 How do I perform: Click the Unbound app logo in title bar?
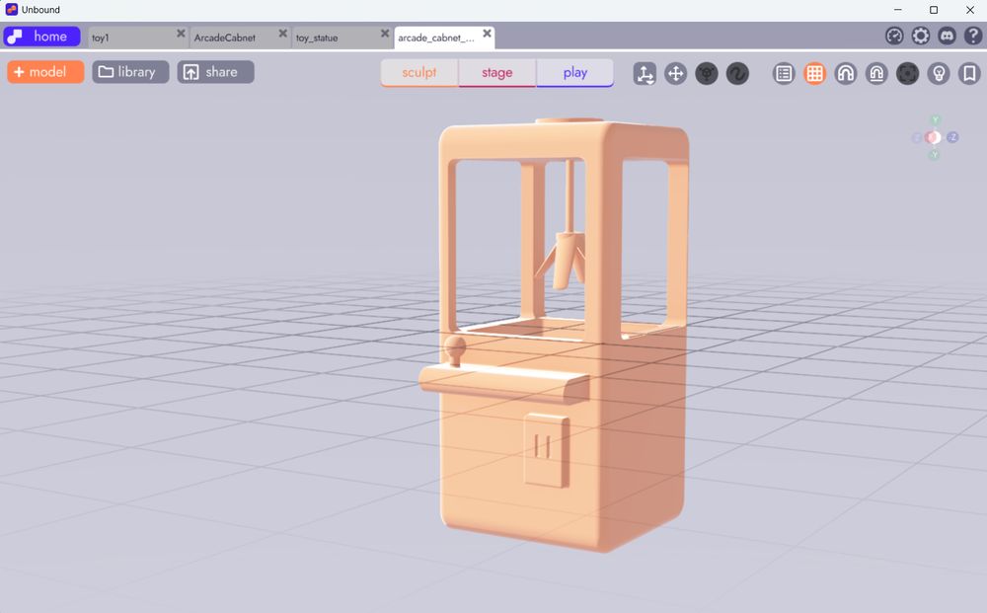pyautogui.click(x=11, y=10)
